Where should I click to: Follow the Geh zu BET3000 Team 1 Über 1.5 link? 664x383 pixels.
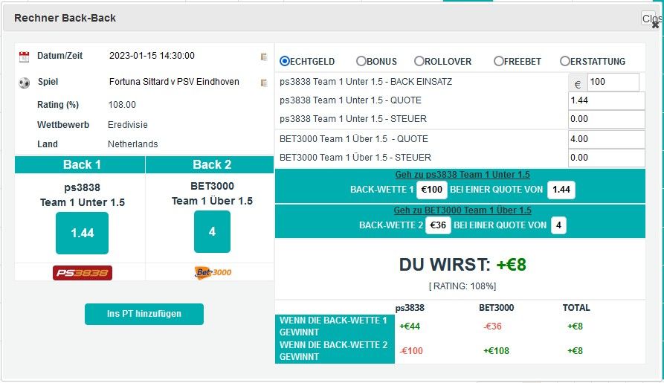462,210
